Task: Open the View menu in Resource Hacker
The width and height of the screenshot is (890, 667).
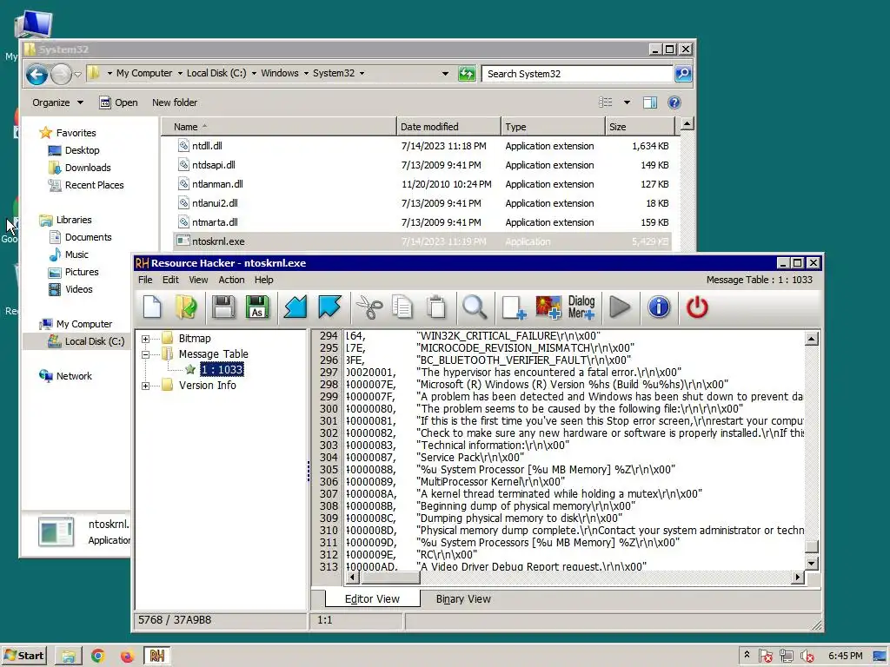Action: pos(198,280)
